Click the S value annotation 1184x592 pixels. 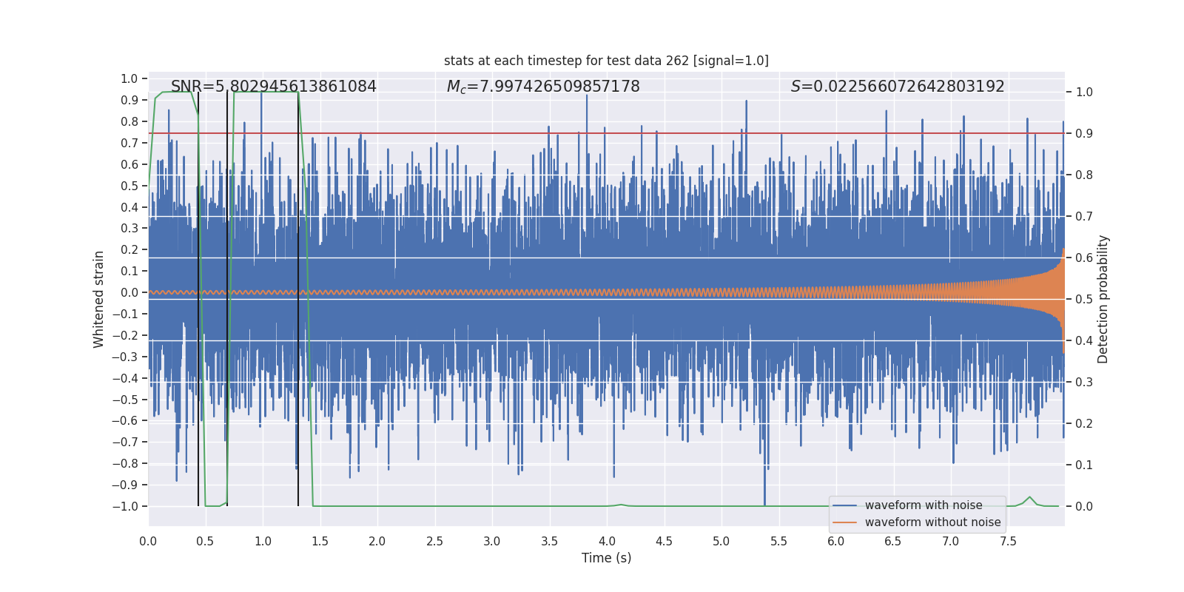click(x=898, y=87)
